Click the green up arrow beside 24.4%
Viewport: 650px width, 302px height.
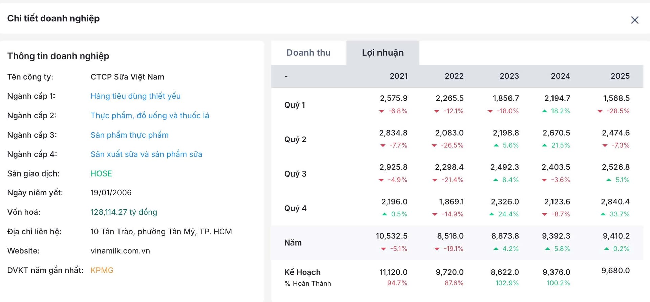(x=492, y=214)
